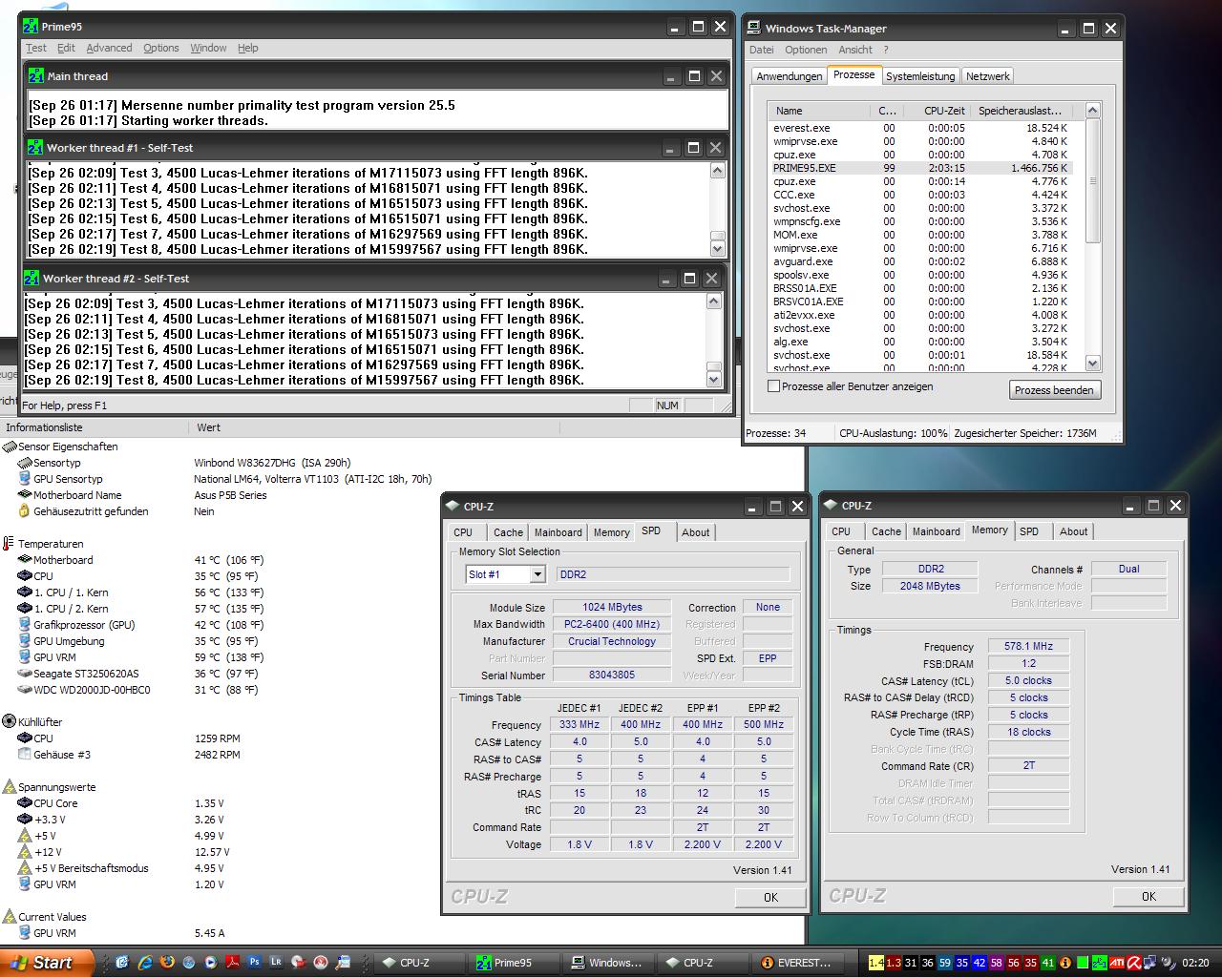Click the network connection tray icon

click(x=1150, y=963)
